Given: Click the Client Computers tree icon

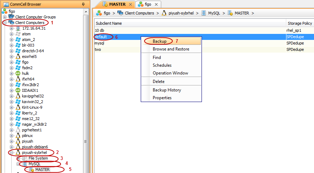Looking at the screenshot, I should (11, 22).
